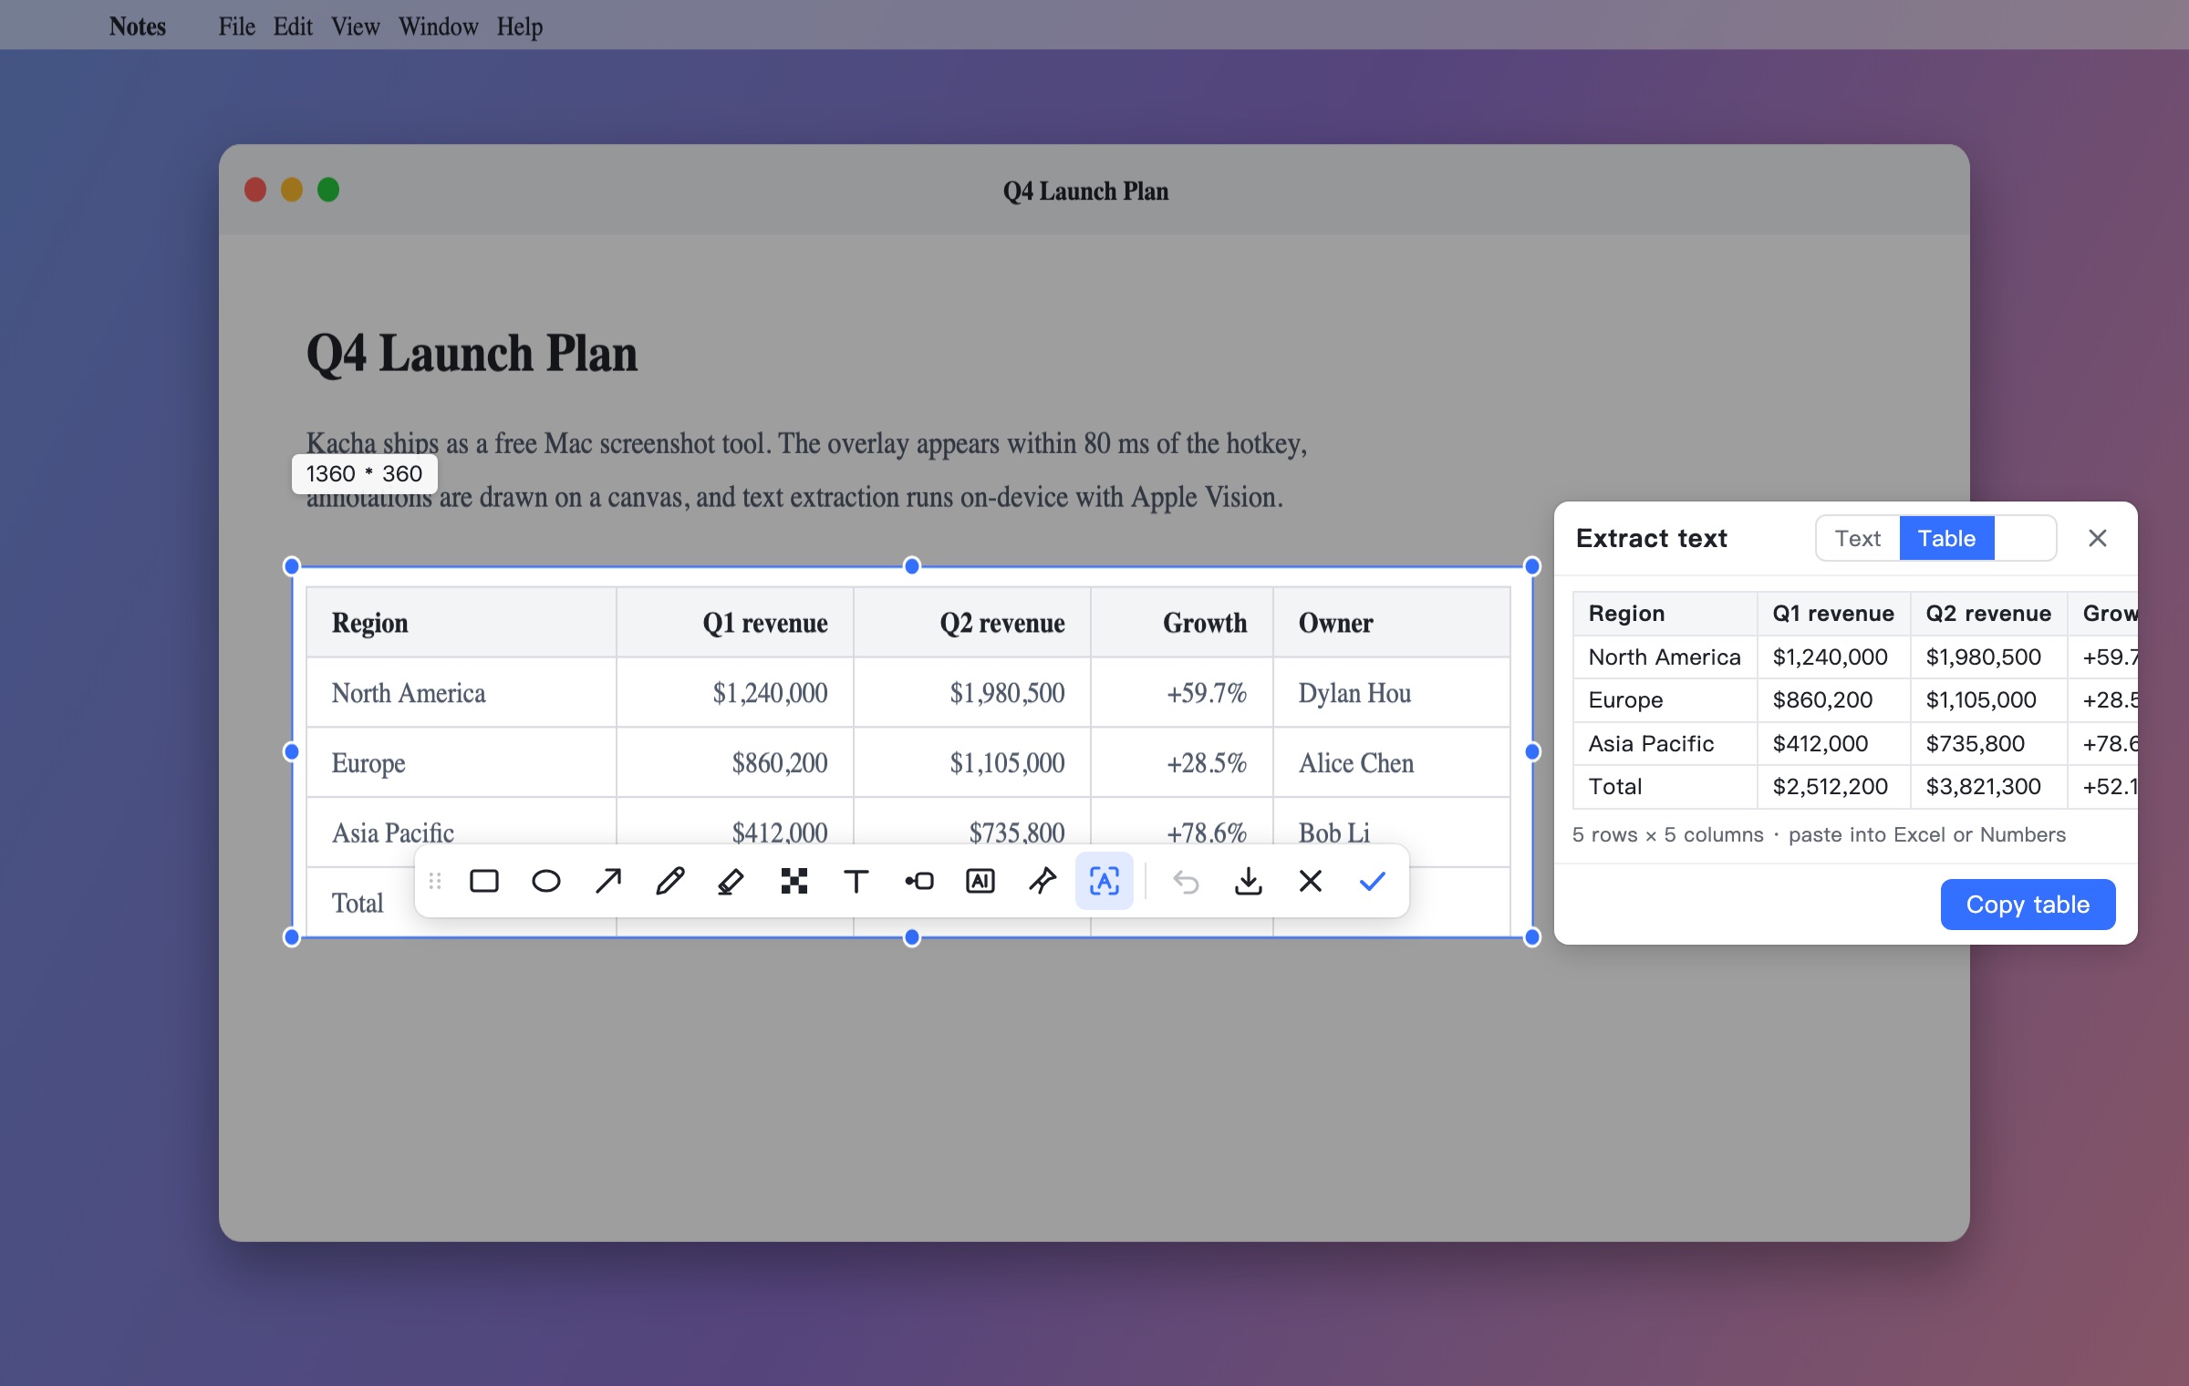Image resolution: width=2189 pixels, height=1386 pixels.
Task: Select the rectangle annotation tool
Action: (483, 881)
